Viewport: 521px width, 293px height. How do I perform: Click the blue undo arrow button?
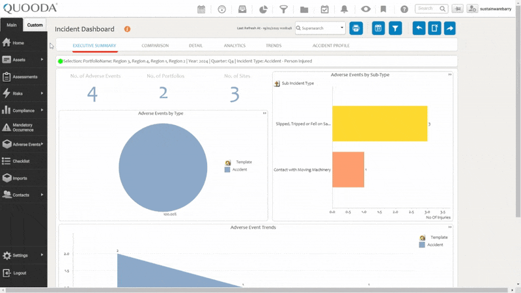419,28
